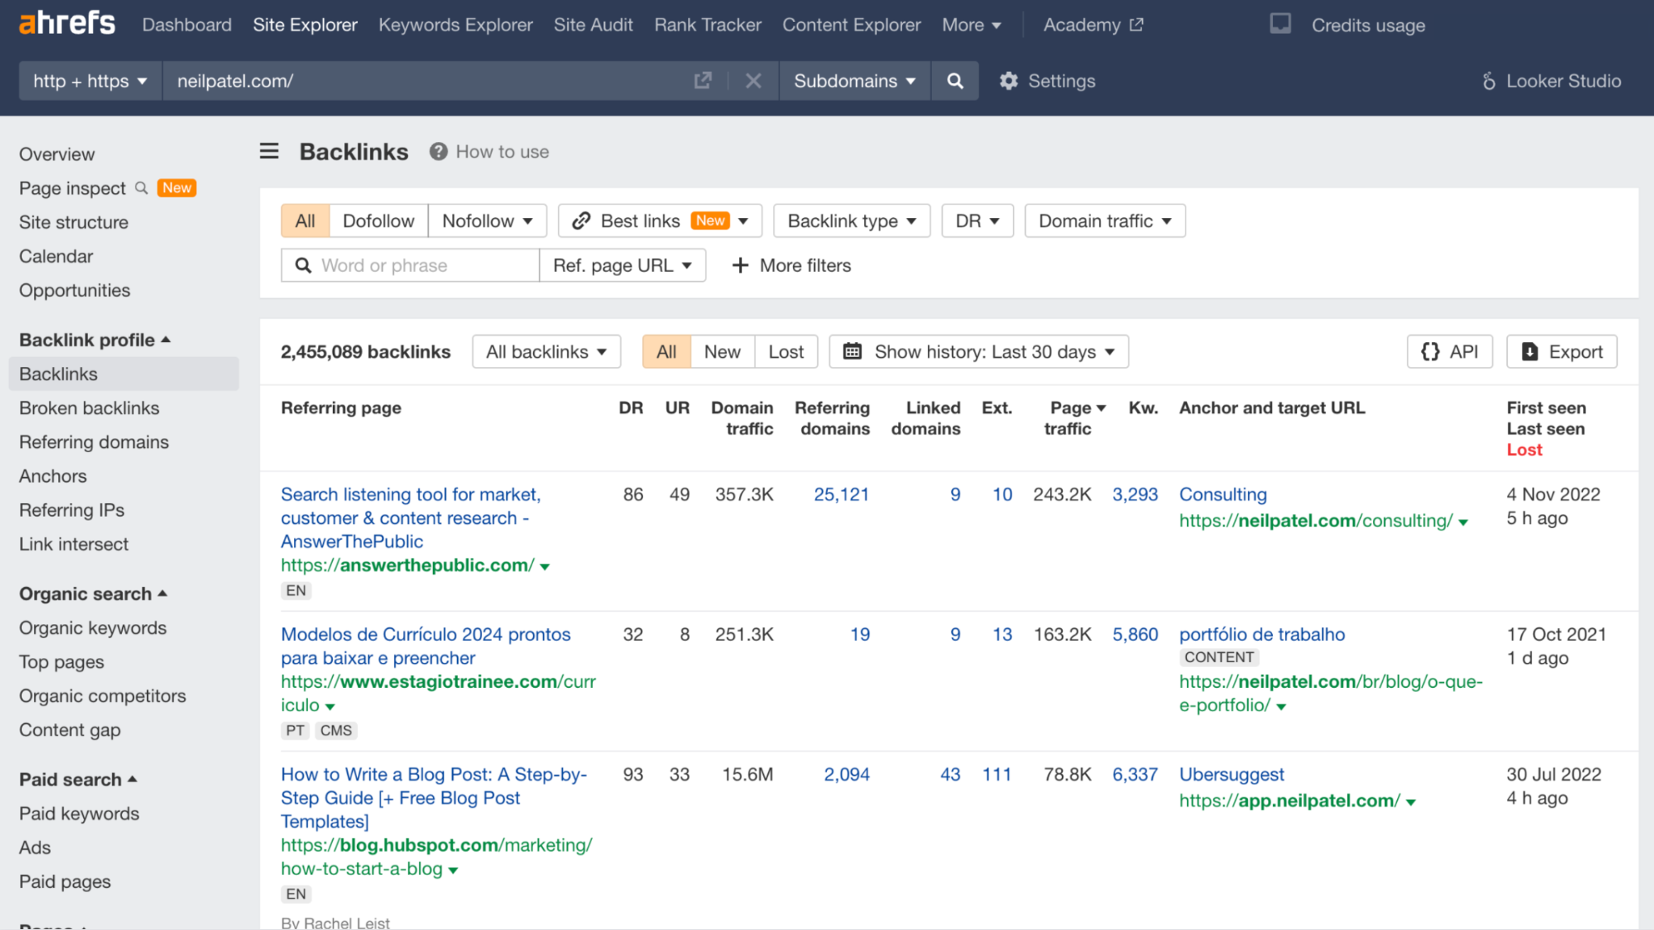Click the ahrefs logo

tap(66, 23)
